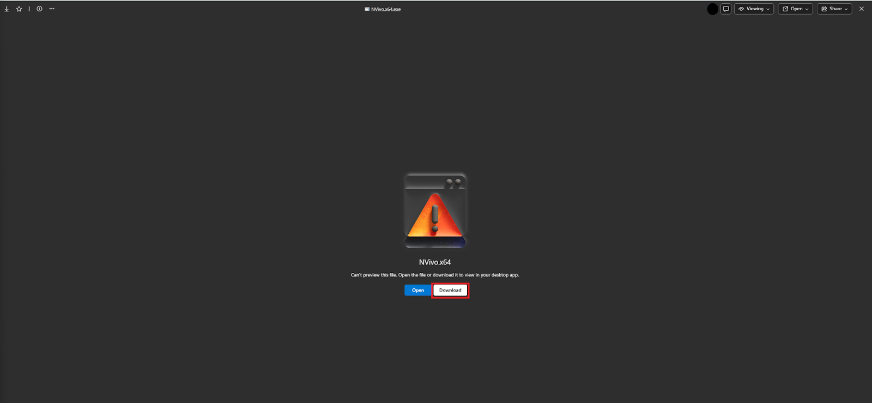This screenshot has height=403, width=872.
Task: Click the "Can't preview this file" message
Action: click(435, 275)
